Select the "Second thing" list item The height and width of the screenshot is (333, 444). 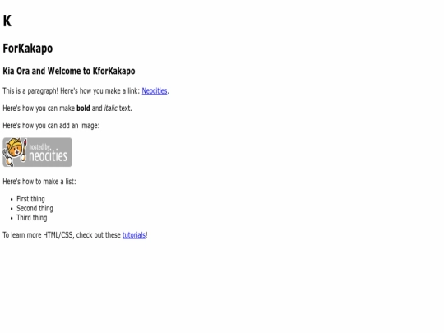pos(35,208)
